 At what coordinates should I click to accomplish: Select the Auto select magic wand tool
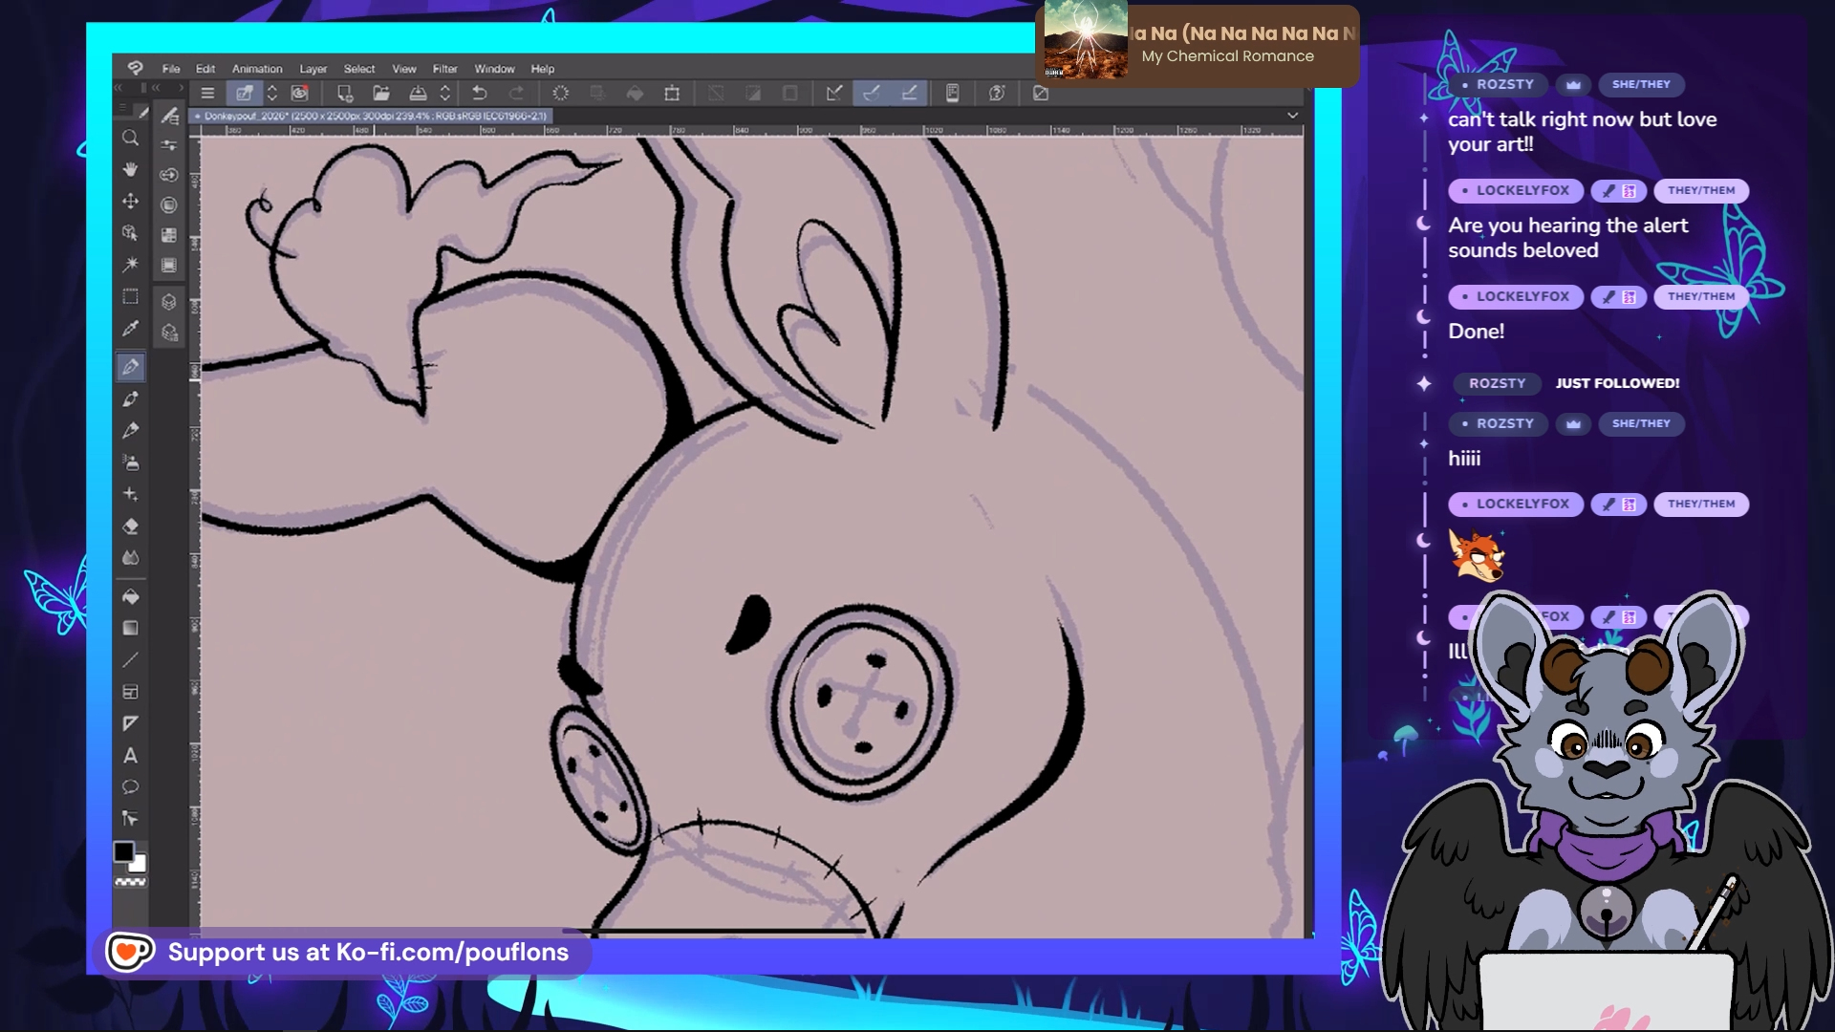click(130, 265)
